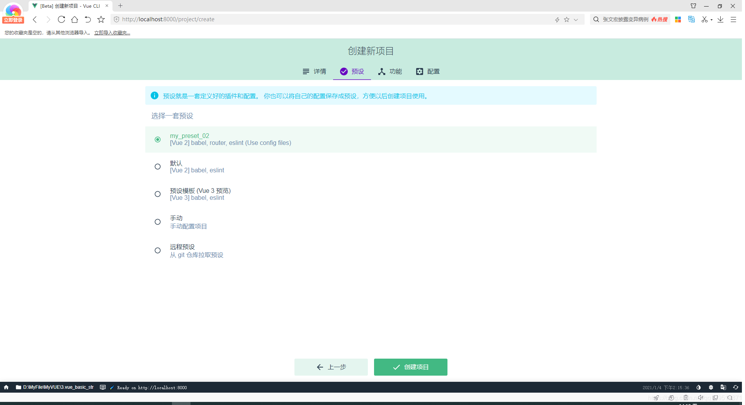
Task: Refresh the UI with the circular arrows status bar icon
Action: [x=736, y=387]
